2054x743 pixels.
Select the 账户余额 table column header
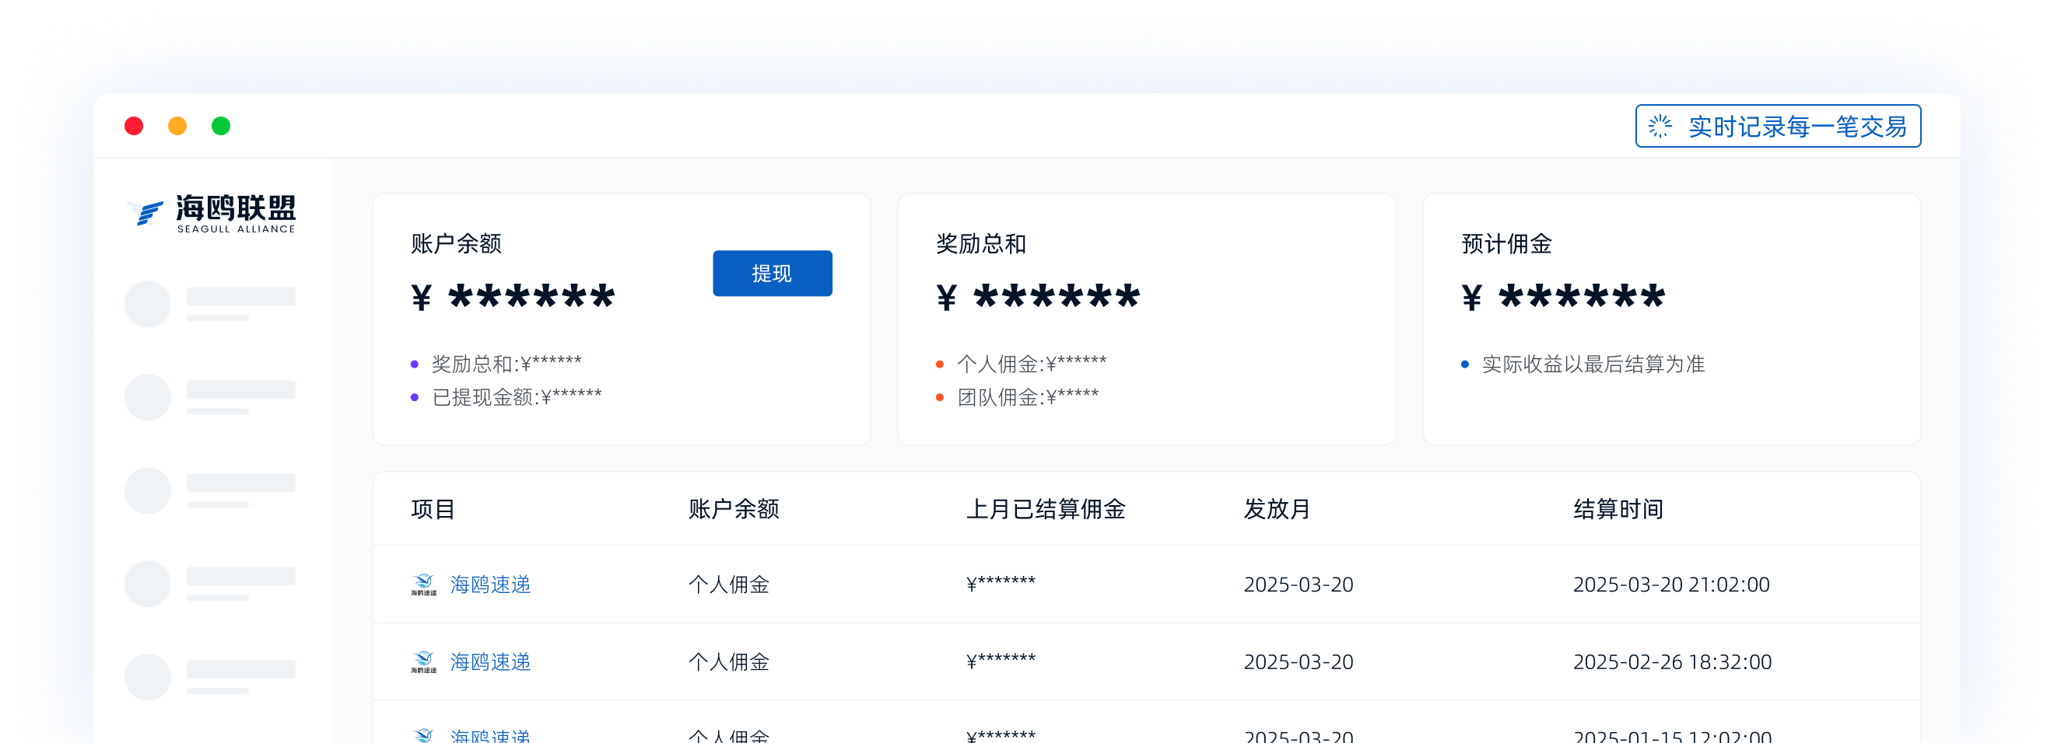(734, 509)
